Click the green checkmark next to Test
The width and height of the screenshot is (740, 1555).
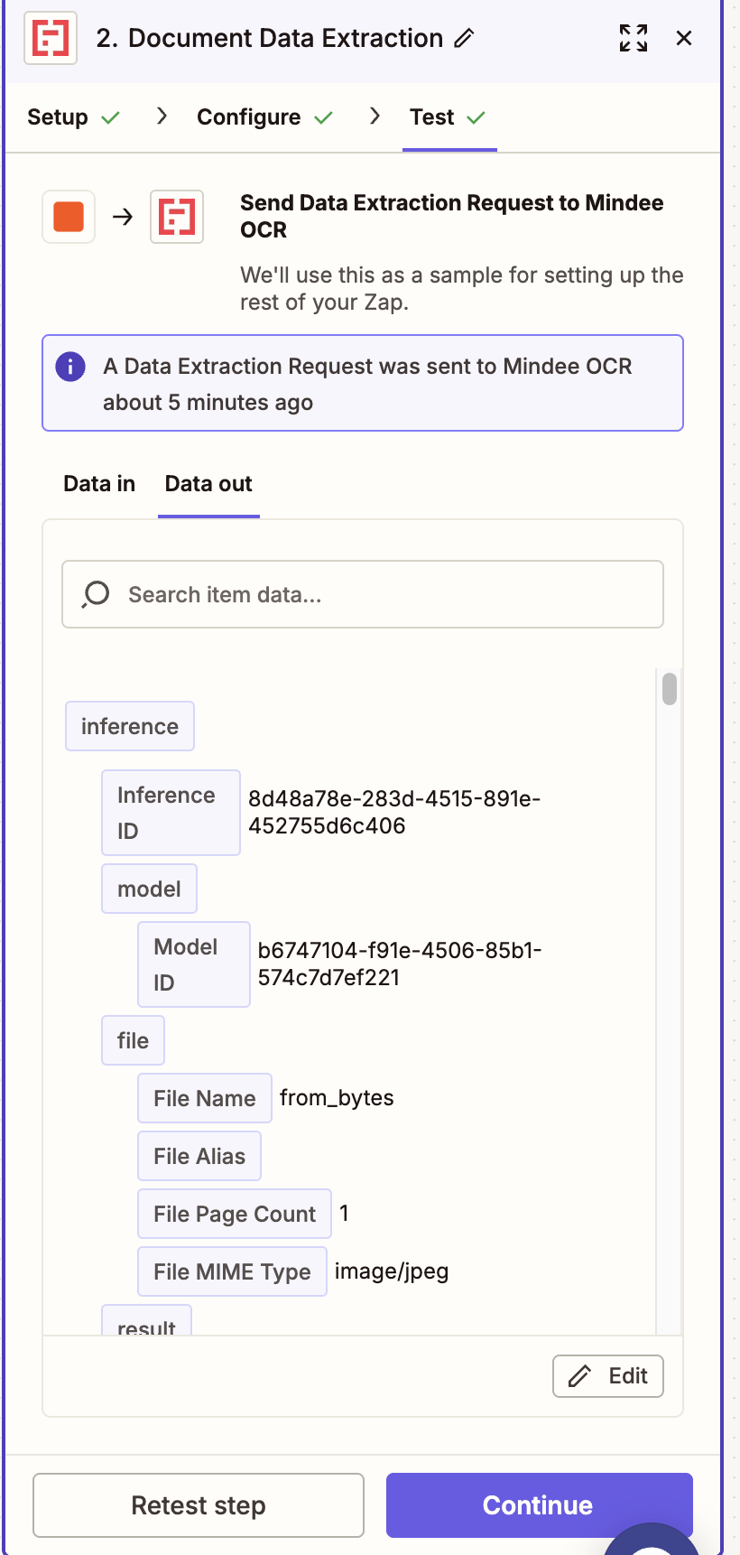point(476,117)
